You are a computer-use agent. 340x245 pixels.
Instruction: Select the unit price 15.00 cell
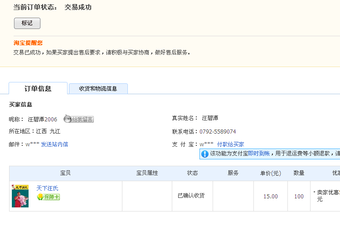click(271, 197)
